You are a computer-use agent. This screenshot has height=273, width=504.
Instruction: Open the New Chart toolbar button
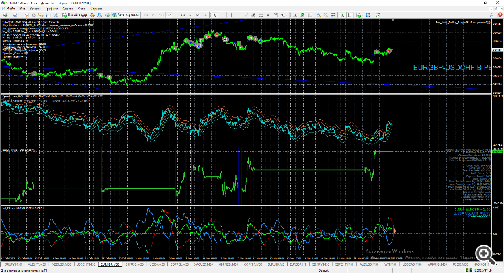5,15
